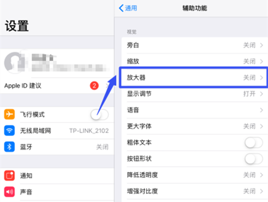Click the red badge with number 2
268x202 pixels.
(x=94, y=86)
